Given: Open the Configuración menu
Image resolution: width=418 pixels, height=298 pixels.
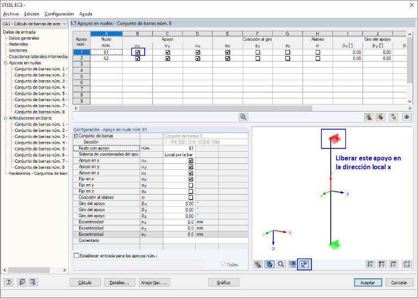Looking at the screenshot, I should [59, 14].
